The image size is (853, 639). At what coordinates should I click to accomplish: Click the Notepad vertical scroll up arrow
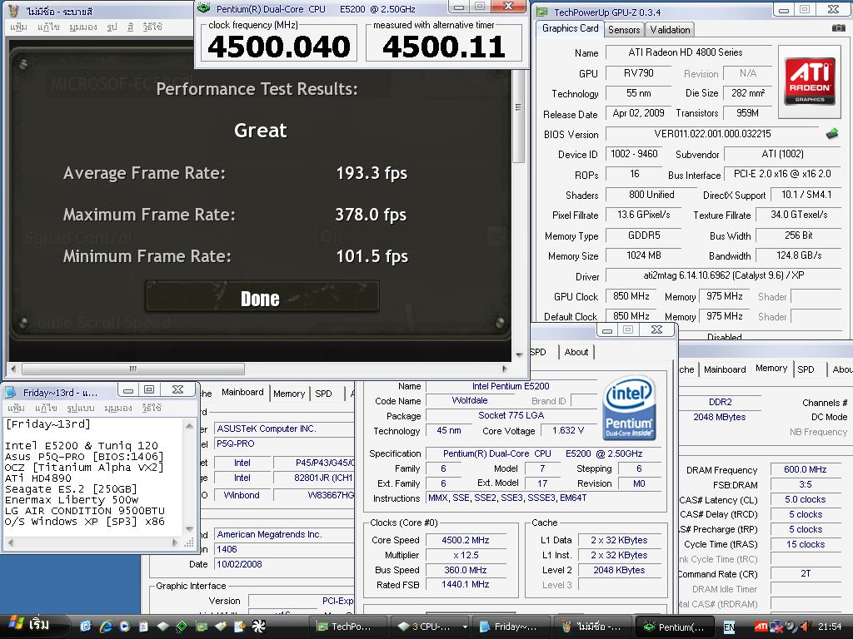(x=189, y=425)
